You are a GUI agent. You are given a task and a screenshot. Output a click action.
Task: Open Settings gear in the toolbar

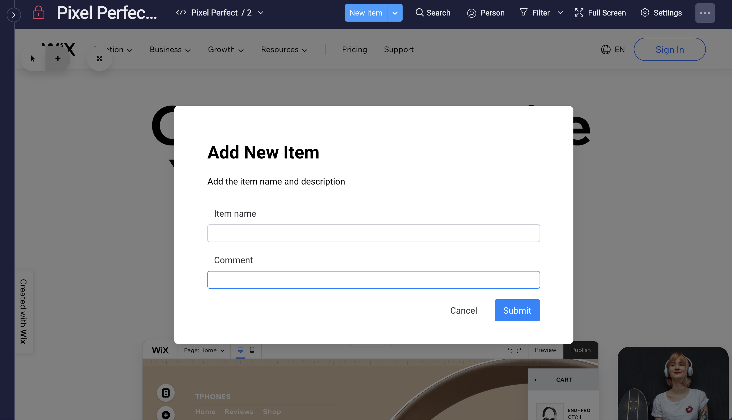(x=661, y=13)
